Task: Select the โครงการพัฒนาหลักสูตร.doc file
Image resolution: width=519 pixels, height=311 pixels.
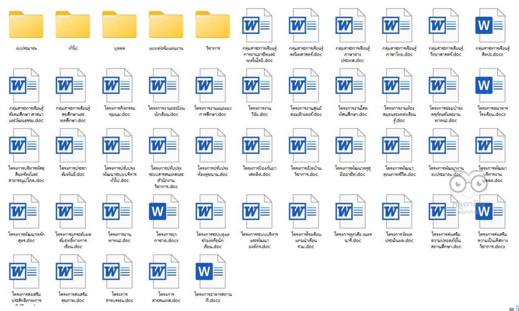Action: click(x=24, y=211)
